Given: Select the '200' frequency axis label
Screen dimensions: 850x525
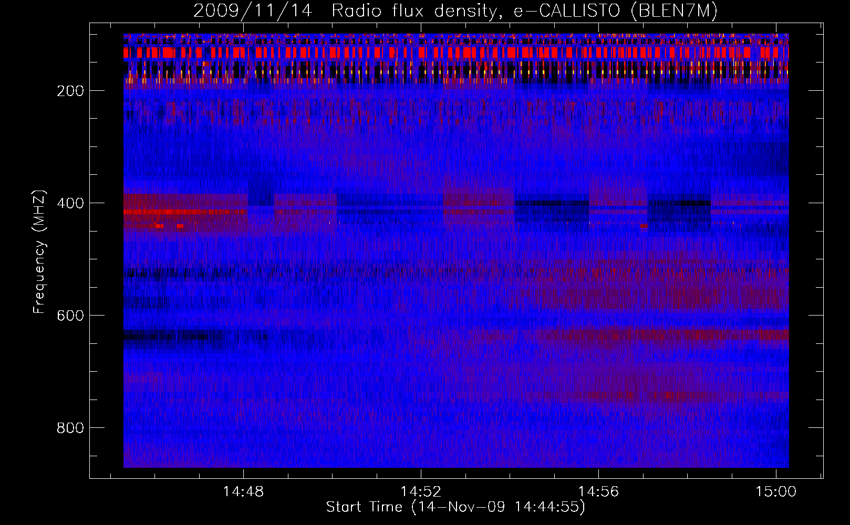Looking at the screenshot, I should (70, 91).
